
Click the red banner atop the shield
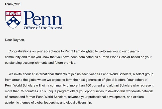click(13, 13)
